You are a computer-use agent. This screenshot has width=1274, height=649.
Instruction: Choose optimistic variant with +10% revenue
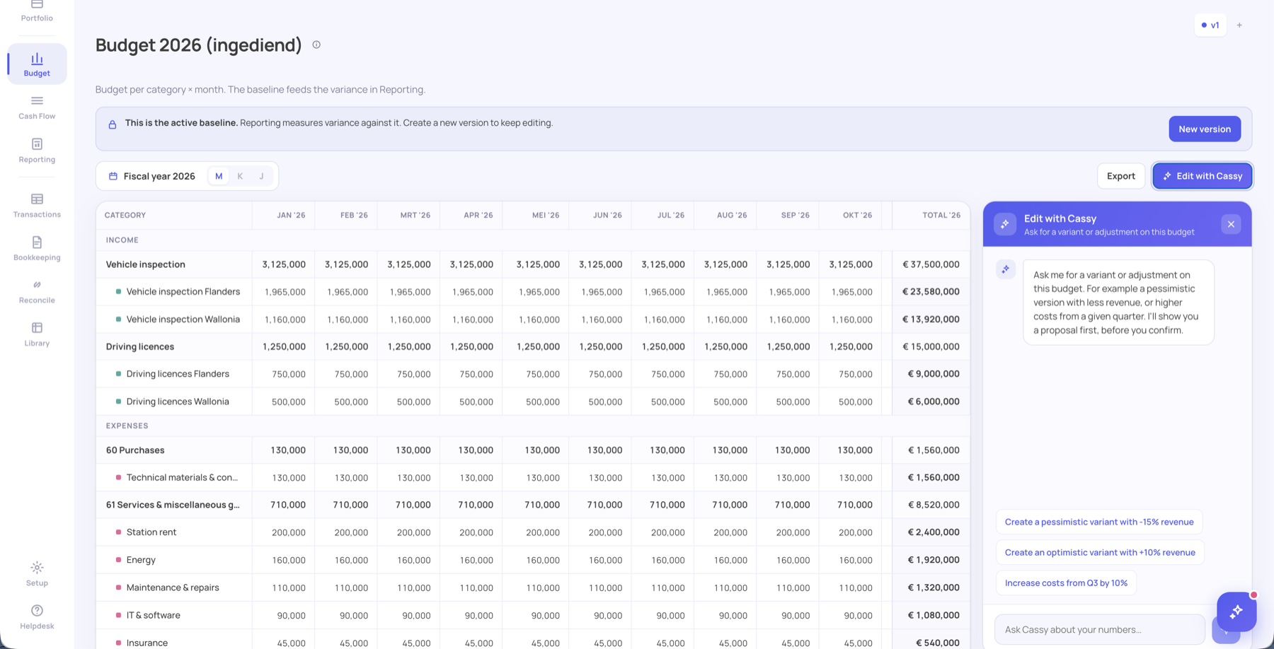coord(1100,552)
